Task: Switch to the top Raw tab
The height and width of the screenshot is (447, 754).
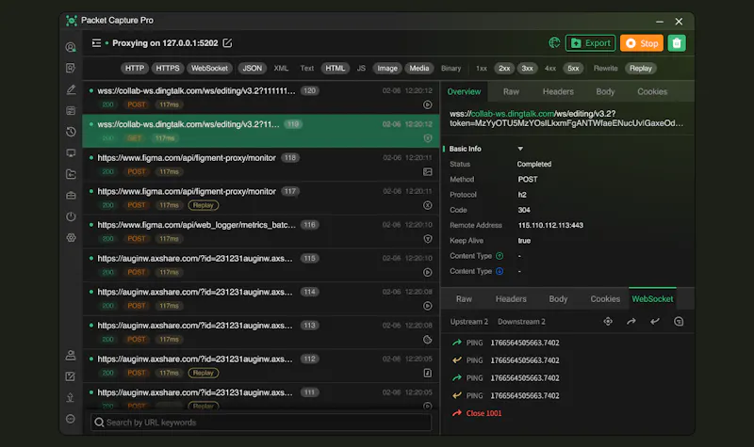Action: click(x=511, y=91)
